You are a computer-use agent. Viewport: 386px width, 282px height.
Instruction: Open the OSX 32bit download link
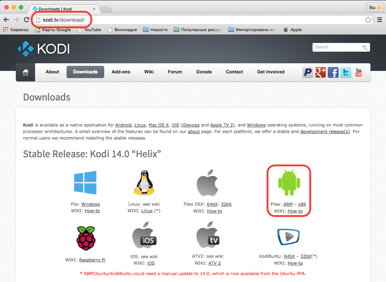226,204
